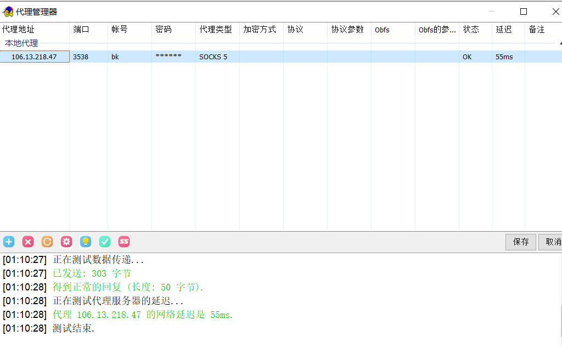
Task: Click the account cell bk
Action: [x=115, y=57]
